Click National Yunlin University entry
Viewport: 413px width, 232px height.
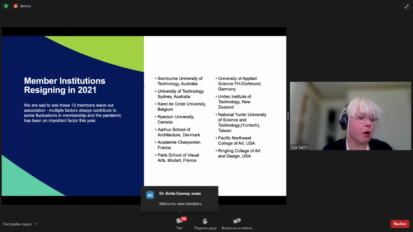pyautogui.click(x=242, y=123)
